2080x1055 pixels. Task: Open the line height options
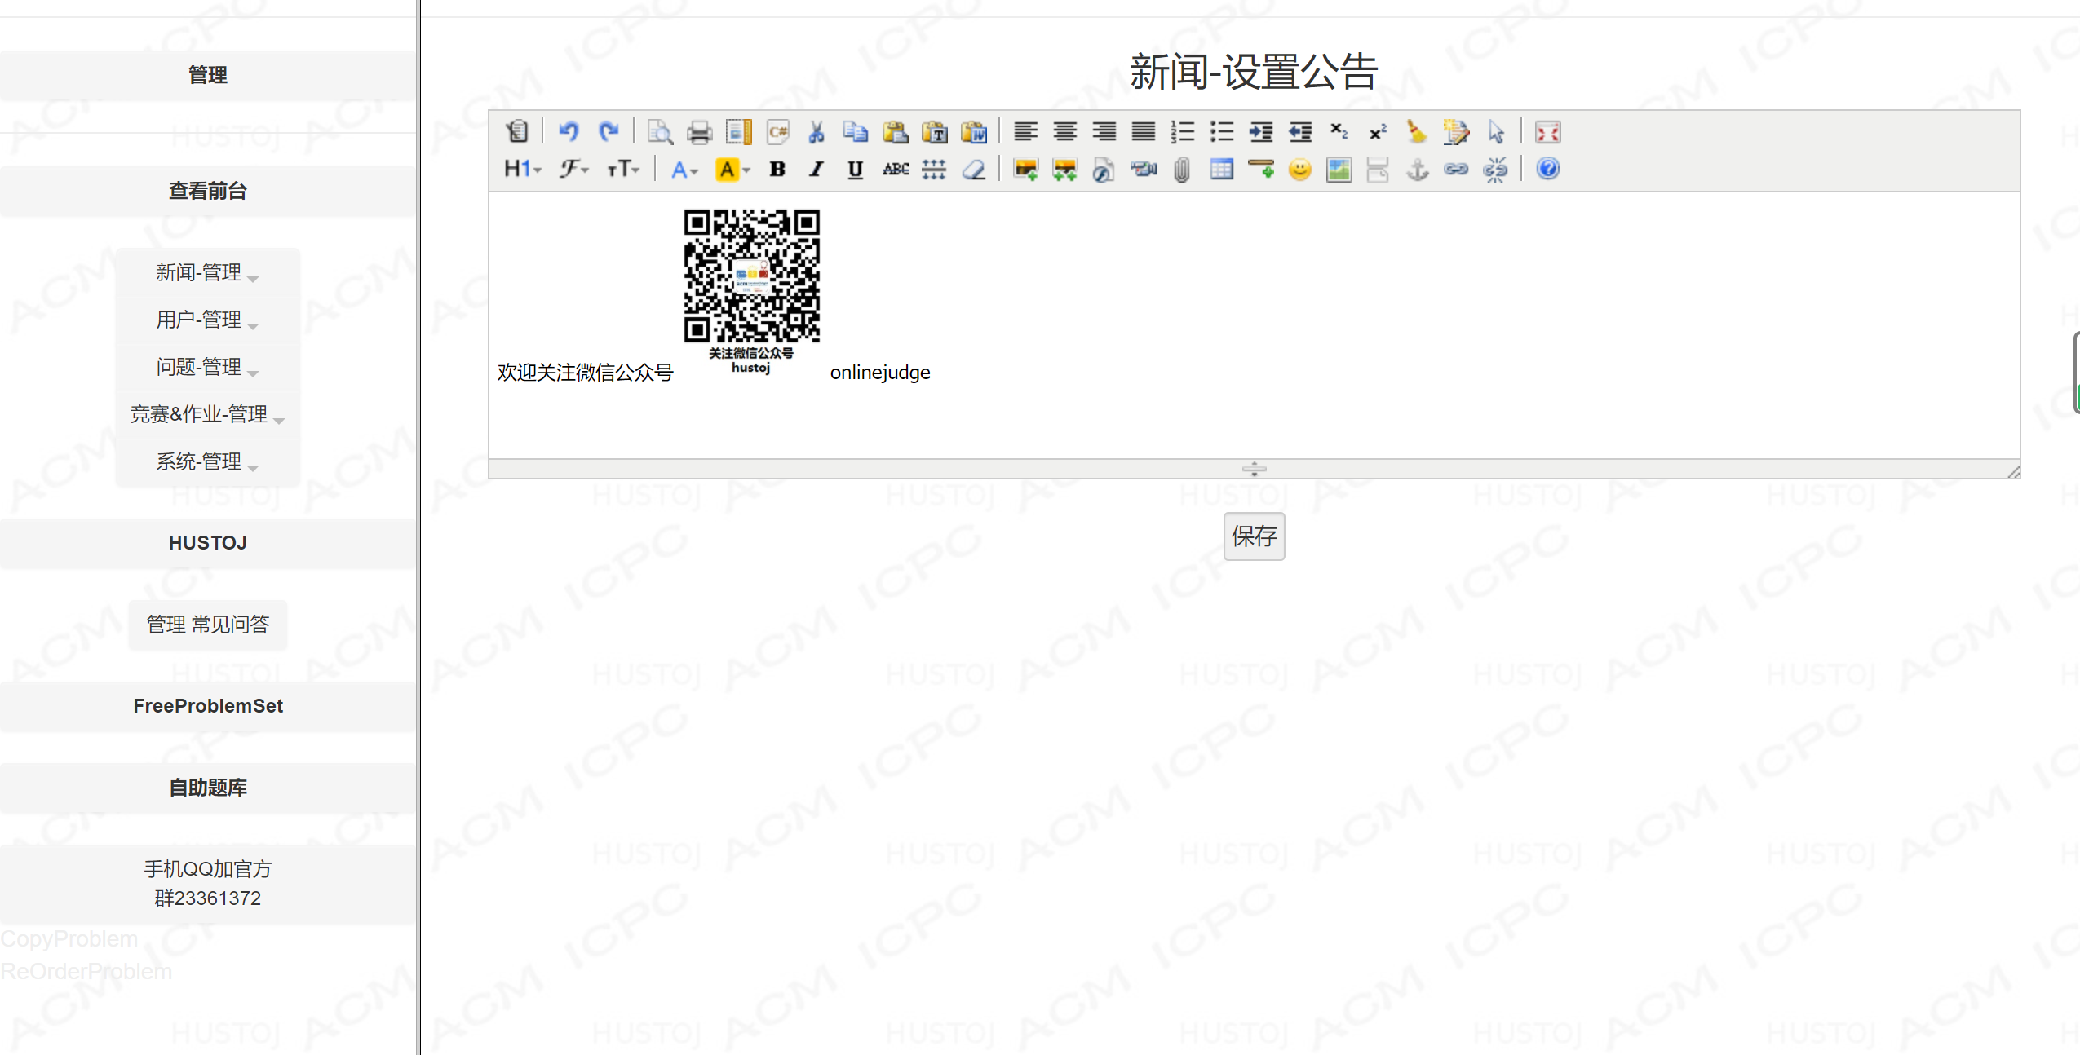pyautogui.click(x=934, y=169)
